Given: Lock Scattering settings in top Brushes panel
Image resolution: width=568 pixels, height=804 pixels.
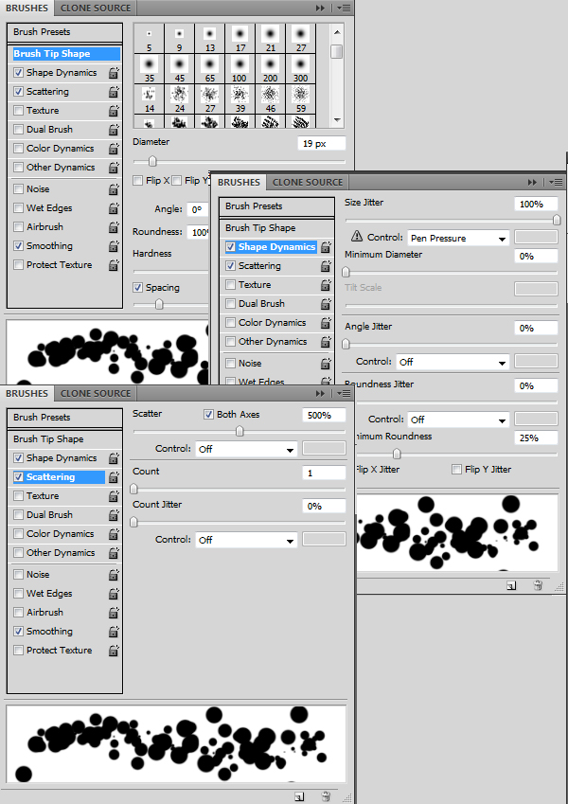Looking at the screenshot, I should point(114,92).
